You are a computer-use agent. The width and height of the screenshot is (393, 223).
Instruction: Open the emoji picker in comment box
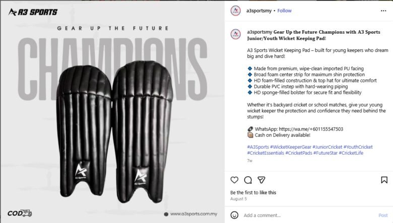(x=235, y=215)
